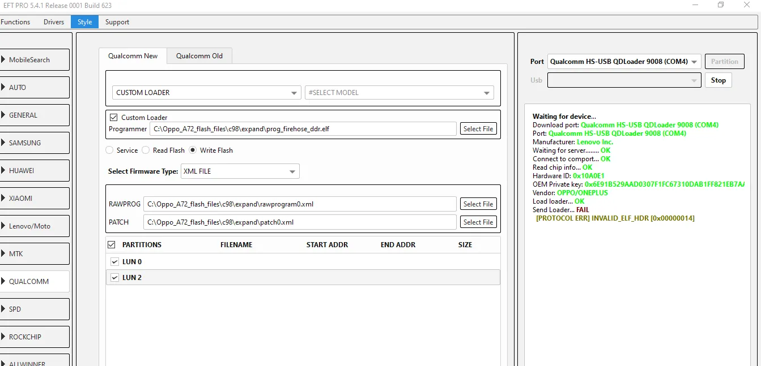Open the Port COM selection dropdown
The image size is (761, 366).
coord(623,62)
